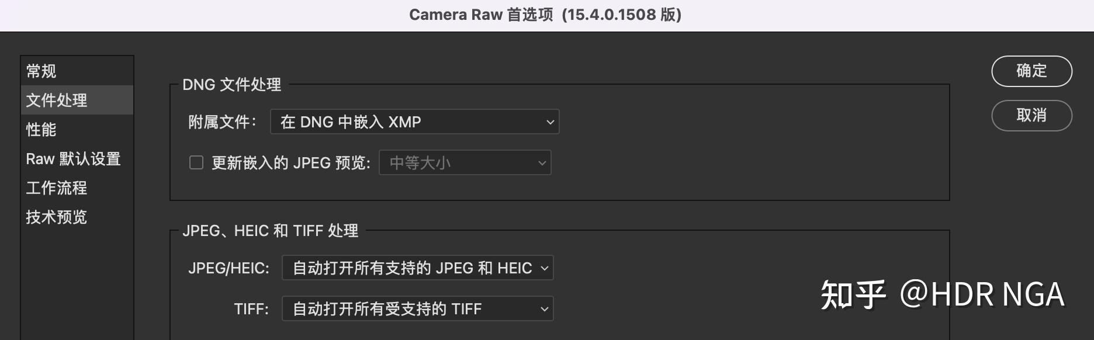Expand the JPEG/HEIC handling dropdown
Viewport: 1094px width, 340px height.
click(x=417, y=268)
